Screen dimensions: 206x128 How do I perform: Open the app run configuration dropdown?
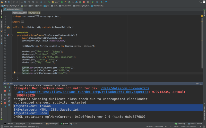pyautogui.click(x=55, y=2)
